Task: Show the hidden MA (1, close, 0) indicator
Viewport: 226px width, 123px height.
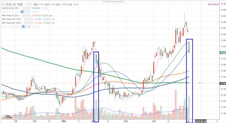Action: [22, 12]
